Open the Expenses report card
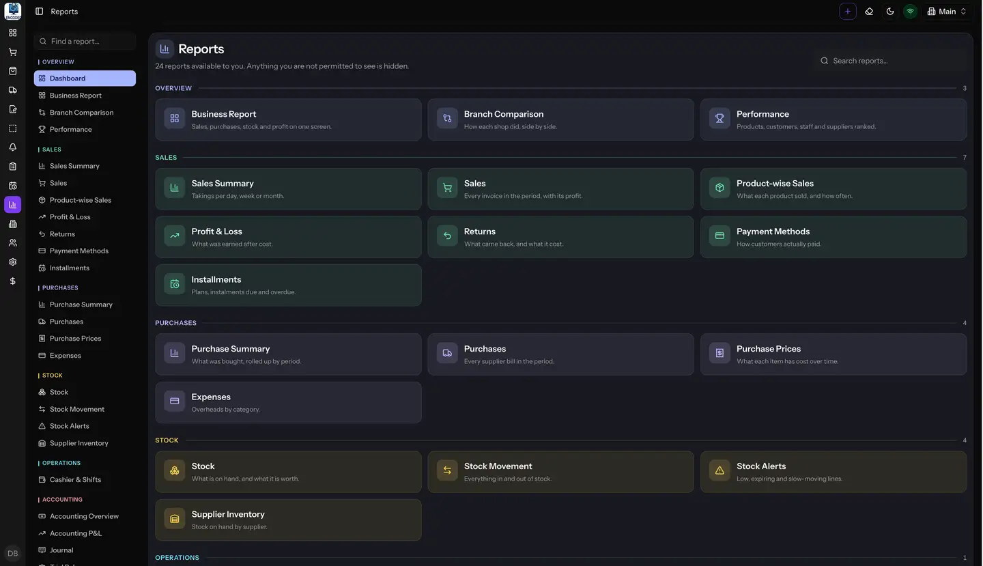This screenshot has width=983, height=566. click(x=288, y=403)
